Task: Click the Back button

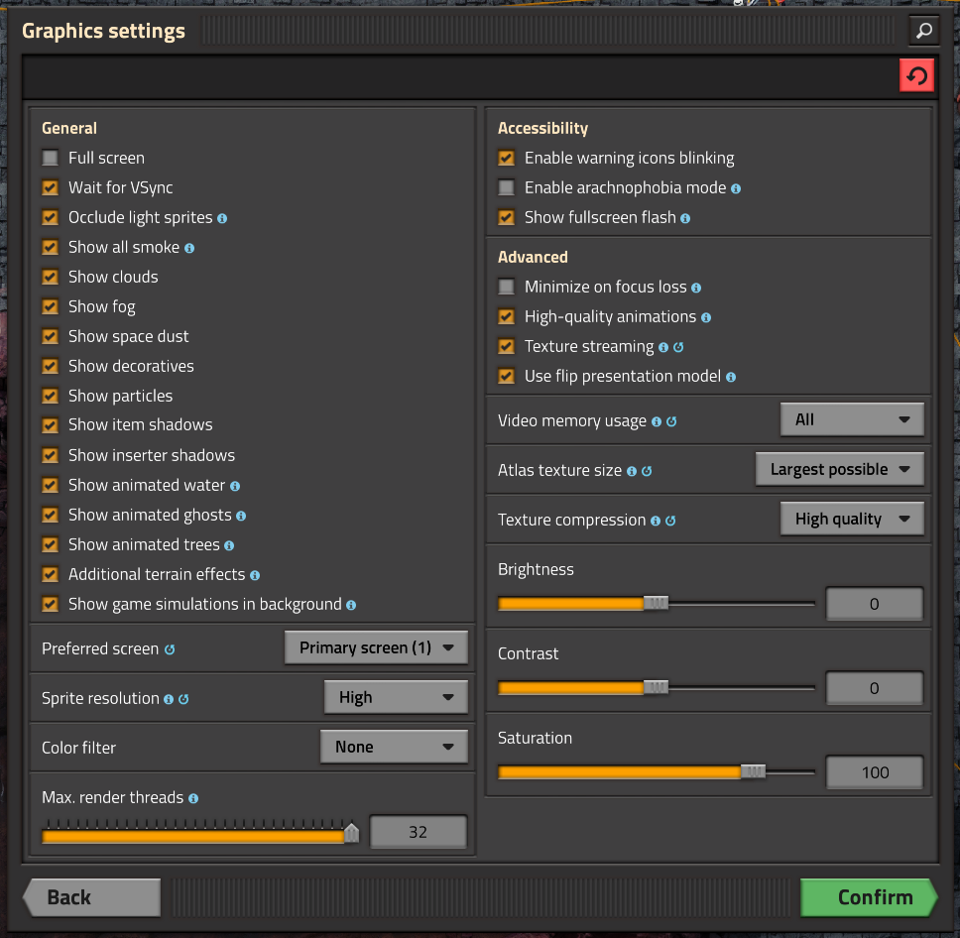Action: click(x=91, y=897)
